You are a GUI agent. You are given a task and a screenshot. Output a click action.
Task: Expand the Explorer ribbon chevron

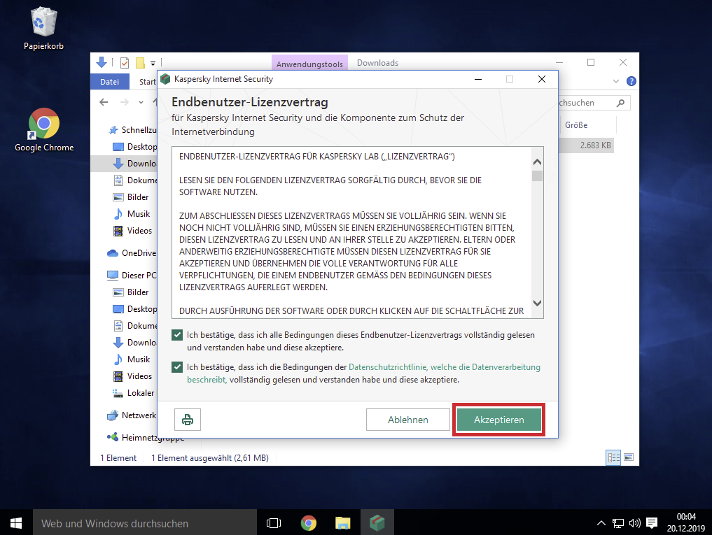coord(615,81)
